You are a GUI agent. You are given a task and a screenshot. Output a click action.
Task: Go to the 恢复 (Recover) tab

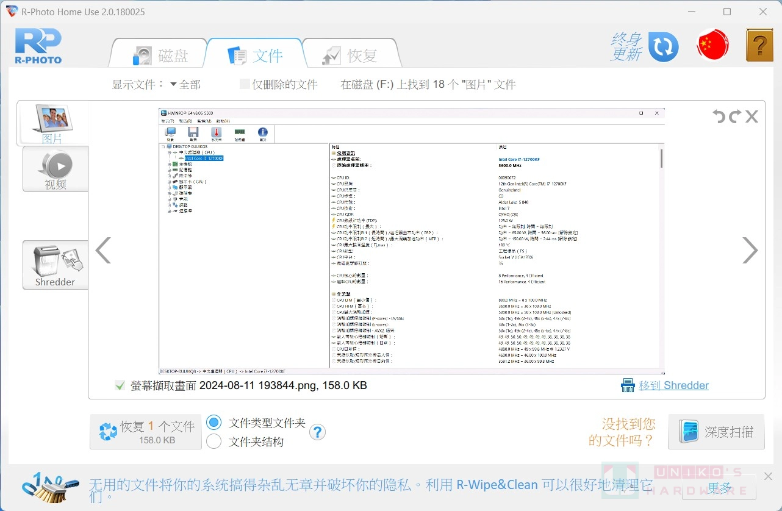click(351, 55)
